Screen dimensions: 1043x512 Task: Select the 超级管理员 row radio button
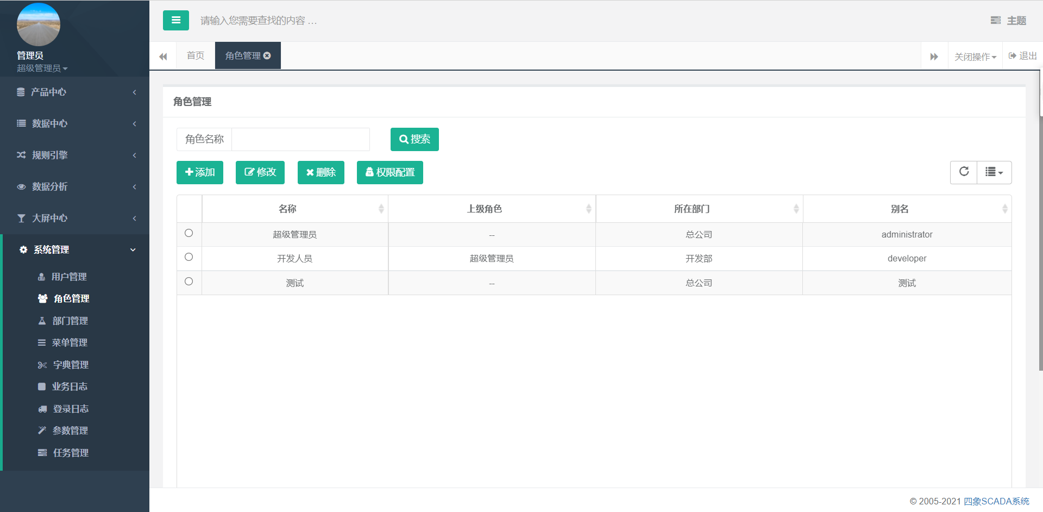[x=189, y=233]
